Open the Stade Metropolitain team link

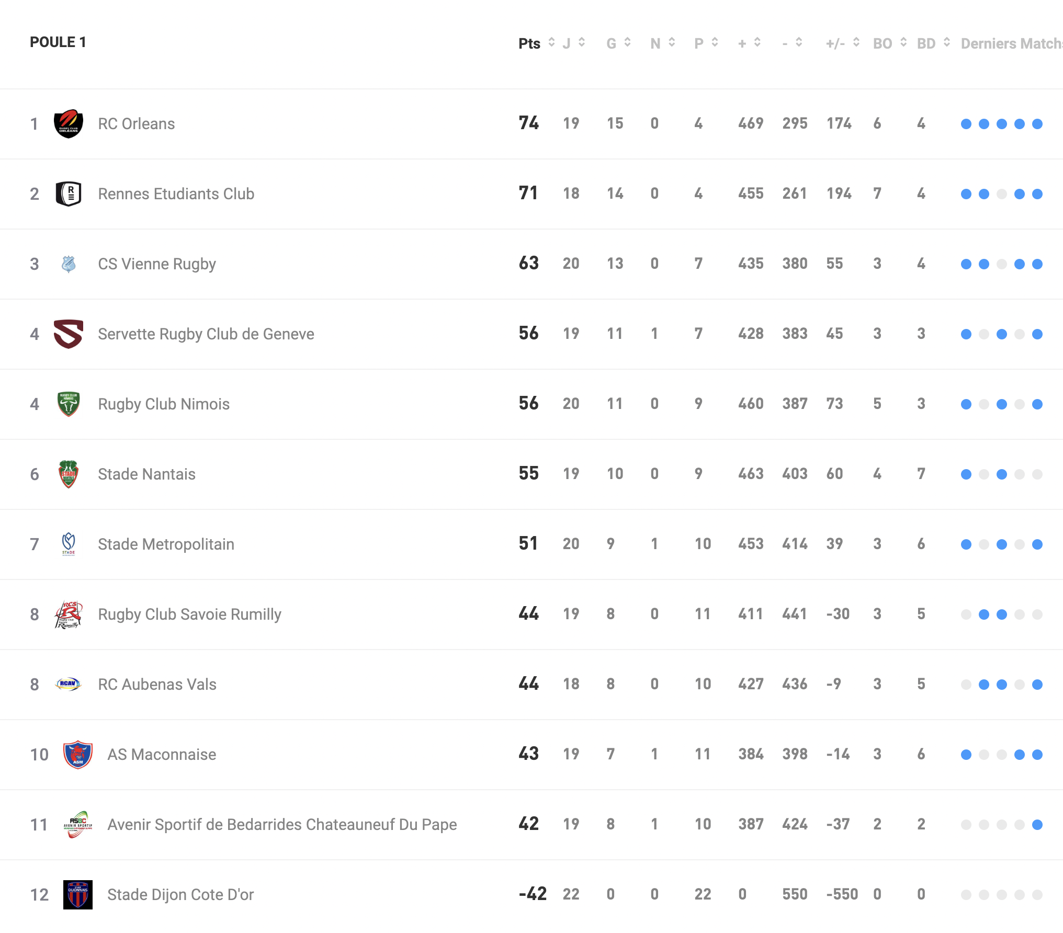pyautogui.click(x=166, y=544)
